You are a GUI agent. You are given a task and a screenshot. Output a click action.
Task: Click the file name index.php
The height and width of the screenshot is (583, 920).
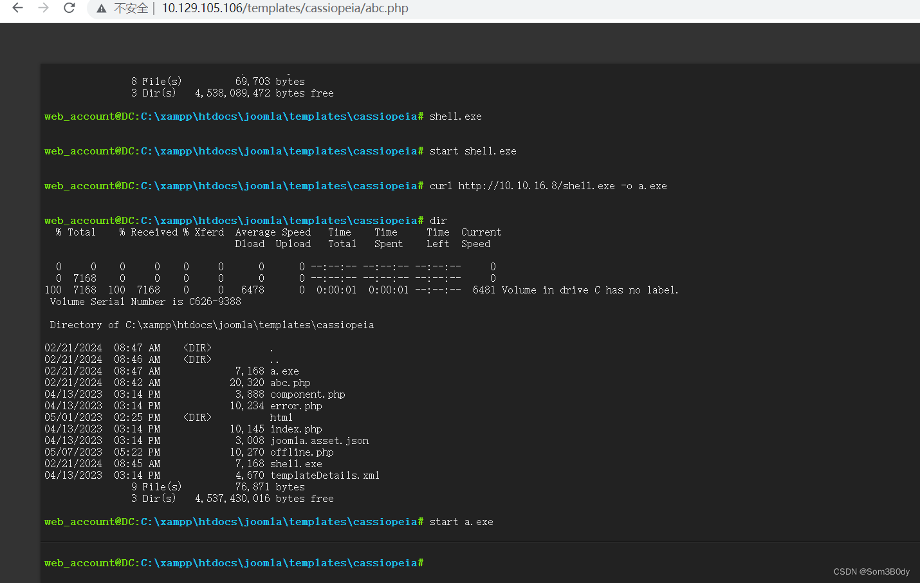coord(296,429)
